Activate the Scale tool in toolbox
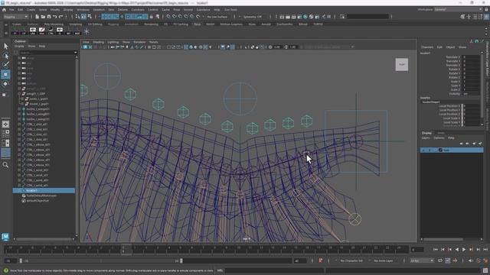Viewport: 490px width, 275px height. click(x=4, y=95)
